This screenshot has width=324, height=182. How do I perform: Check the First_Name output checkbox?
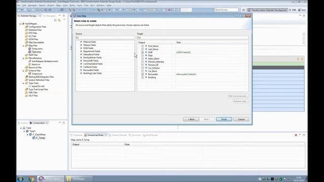pyautogui.click(x=143, y=46)
